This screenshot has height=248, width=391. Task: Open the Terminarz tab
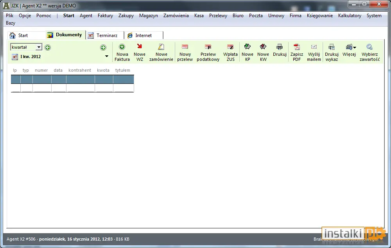tap(105, 35)
